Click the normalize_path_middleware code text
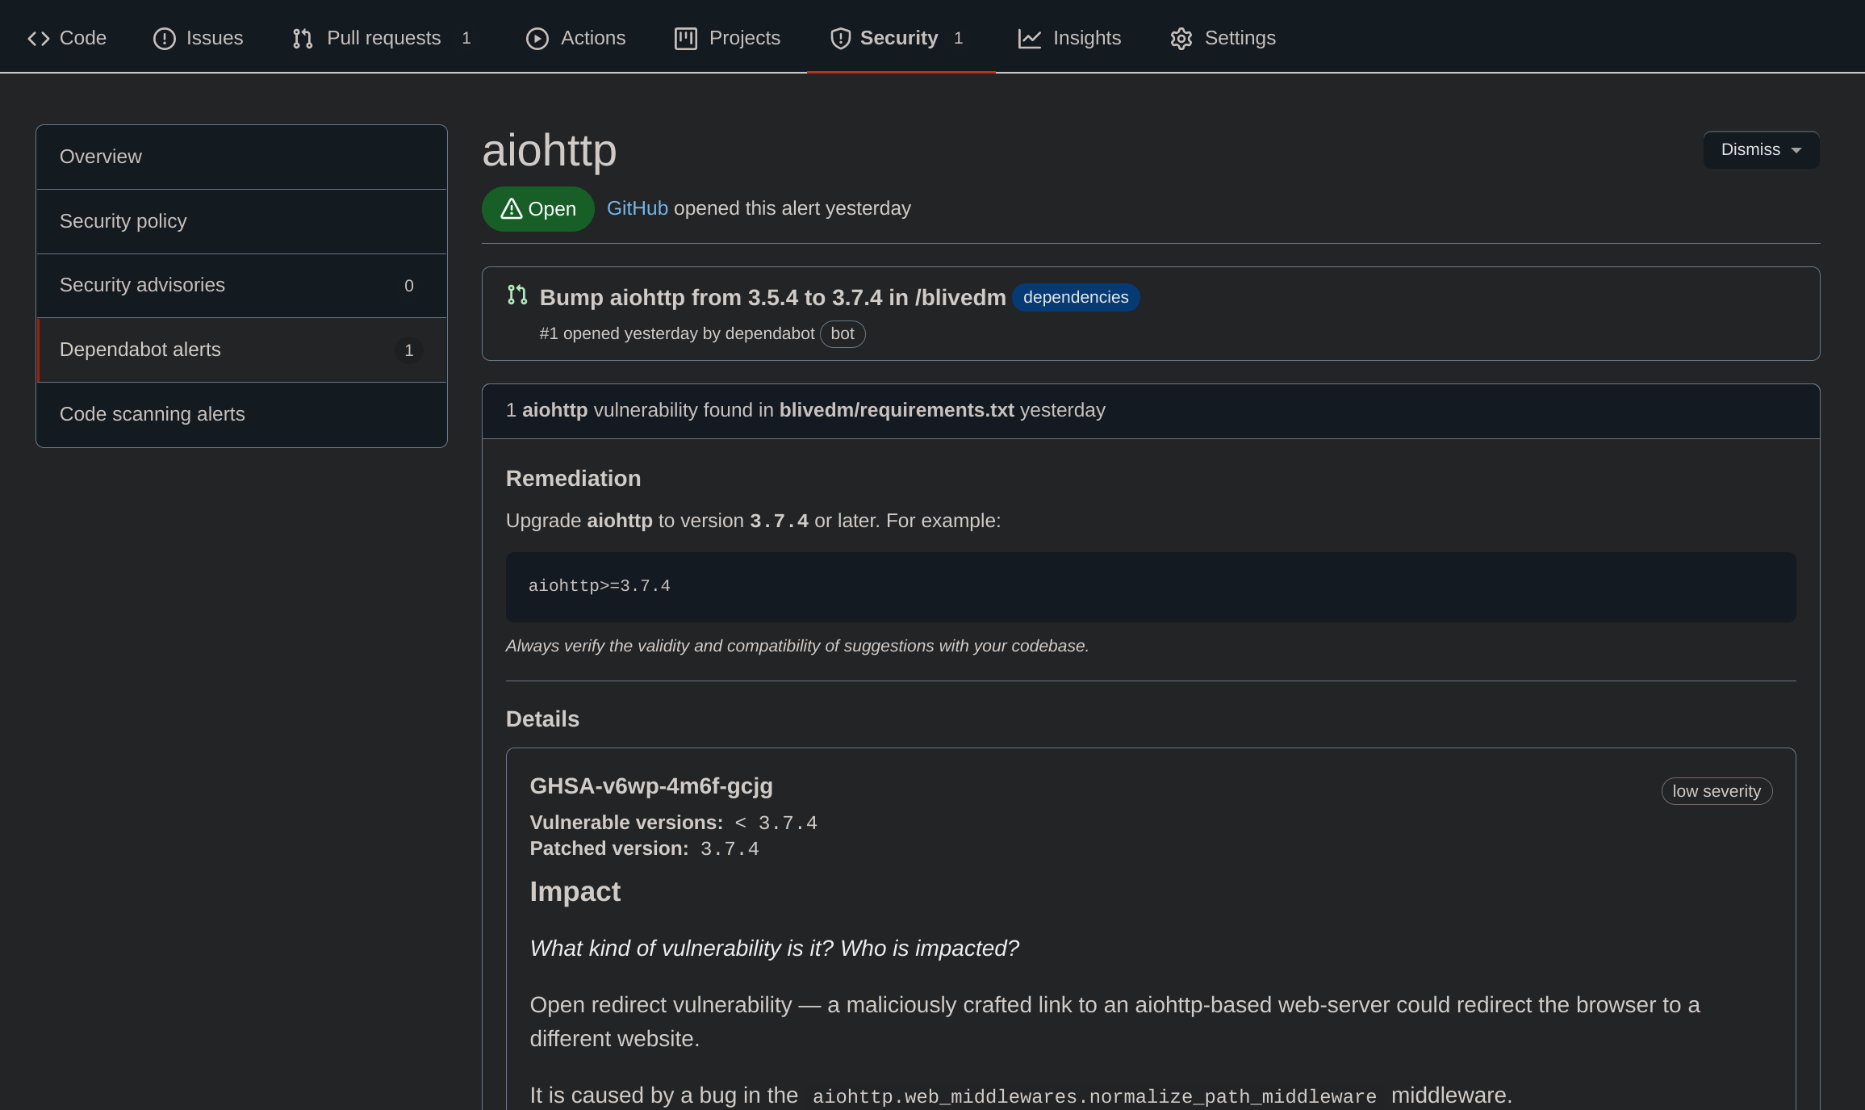Viewport: 1865px width, 1110px height. pyautogui.click(x=1094, y=1096)
